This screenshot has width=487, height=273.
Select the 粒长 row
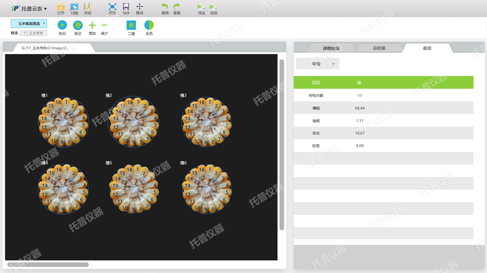(384, 133)
